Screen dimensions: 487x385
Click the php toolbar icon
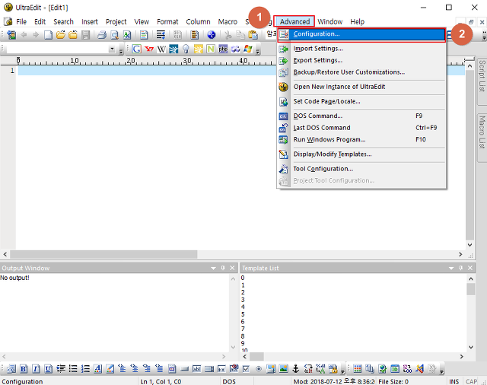[223, 49]
